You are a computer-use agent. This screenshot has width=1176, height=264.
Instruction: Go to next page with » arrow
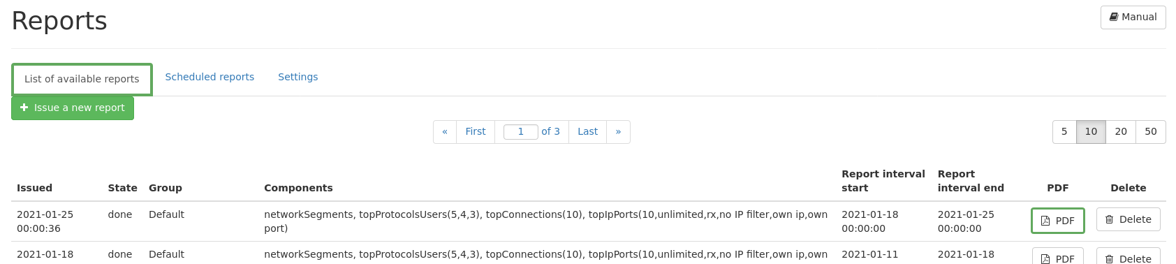point(618,132)
